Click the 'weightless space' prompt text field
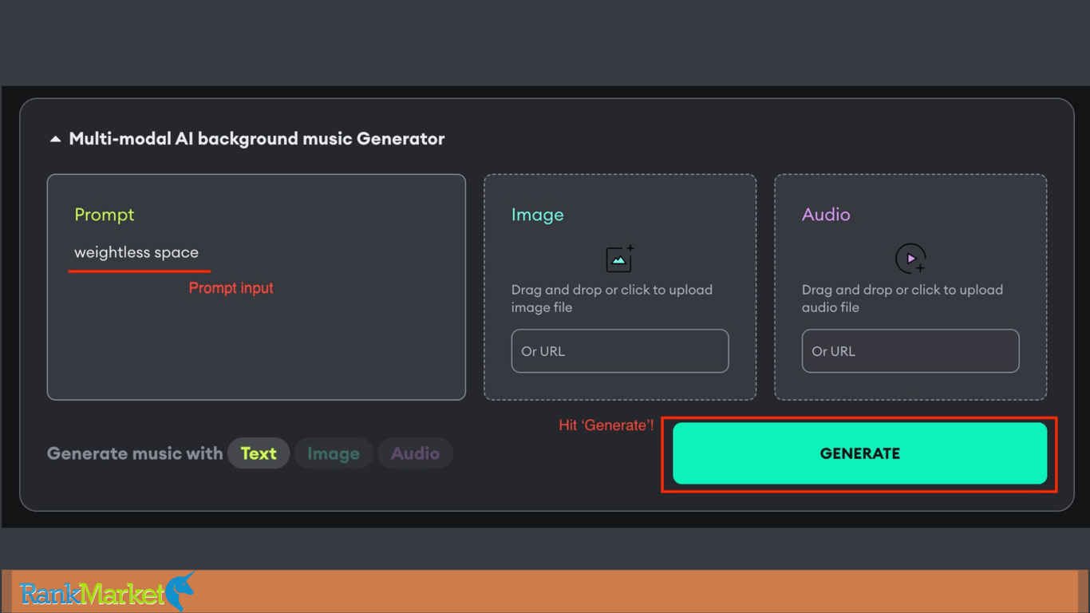The image size is (1090, 613). point(136,252)
